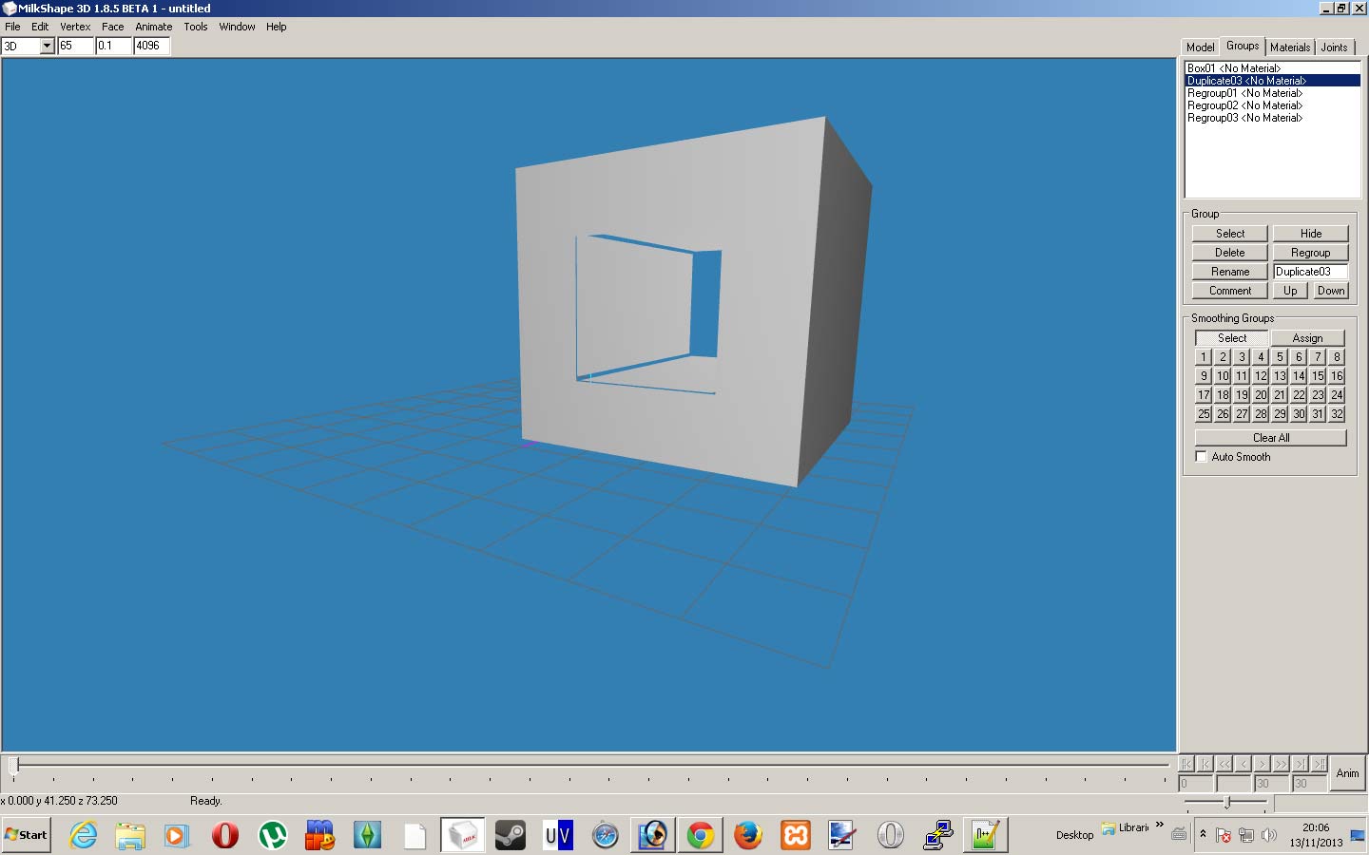The height and width of the screenshot is (855, 1369).
Task: Open Firefox from the taskbar
Action: [748, 835]
